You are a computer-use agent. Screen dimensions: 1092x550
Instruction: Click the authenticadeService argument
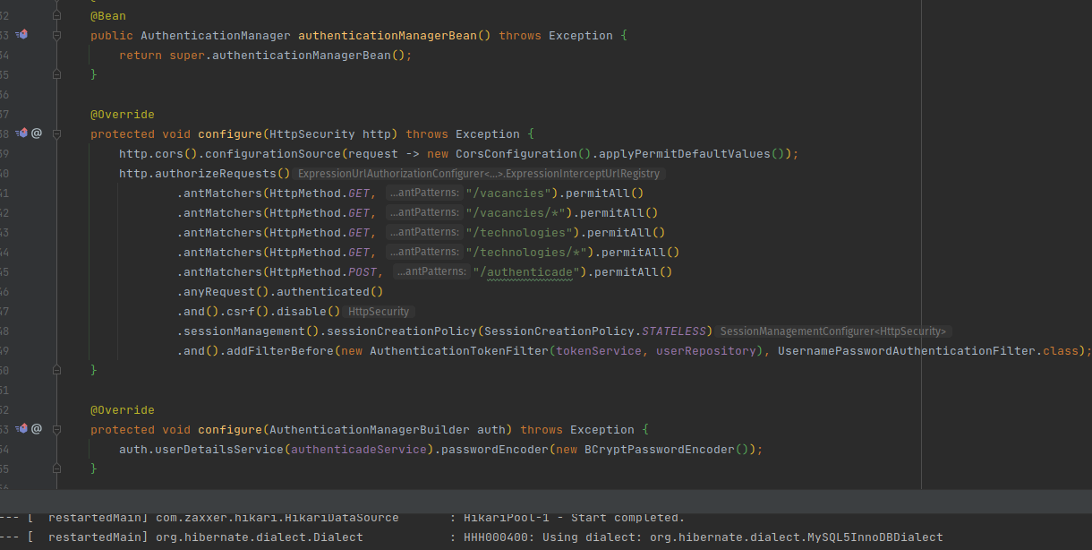click(x=359, y=450)
